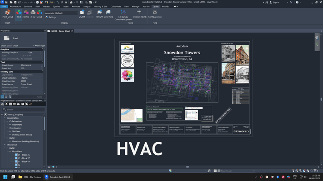Click the Text tool icon in quick access toolbar

coord(66,2)
